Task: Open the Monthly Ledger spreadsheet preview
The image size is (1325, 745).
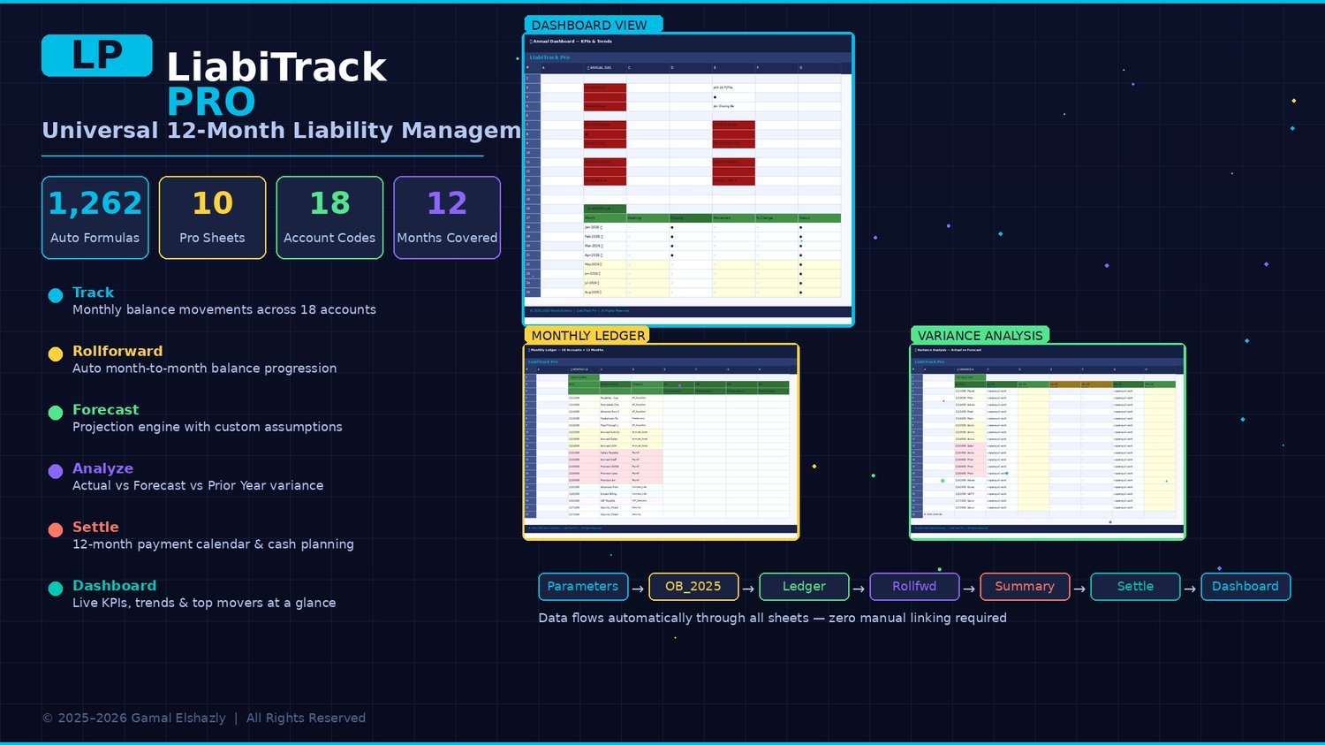Action: click(661, 441)
